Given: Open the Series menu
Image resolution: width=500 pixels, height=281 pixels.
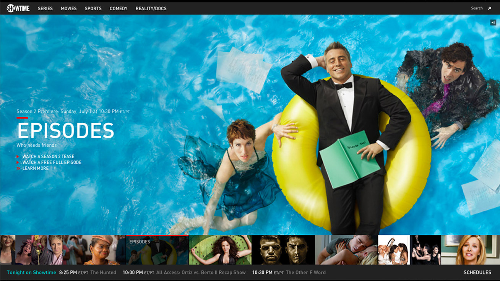Looking at the screenshot, I should 45,8.
